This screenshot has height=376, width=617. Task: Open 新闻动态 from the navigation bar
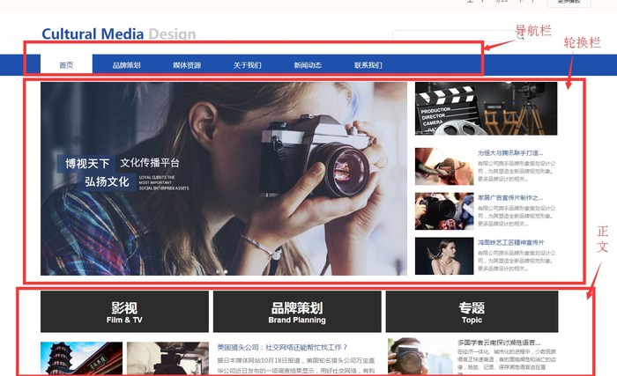(x=308, y=65)
